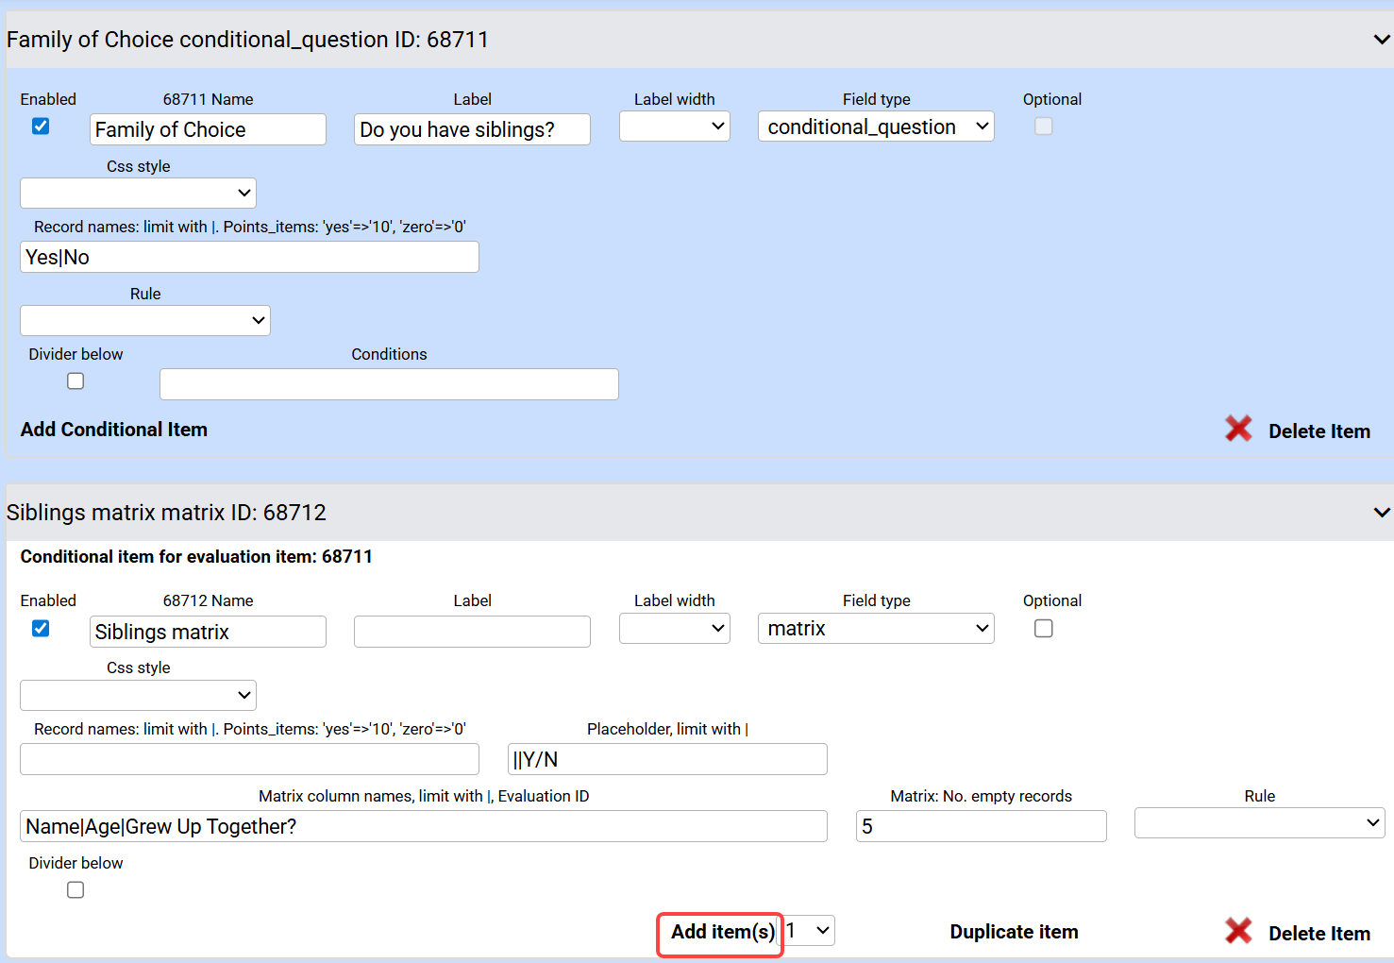Screen dimensions: 1394x963
Task: Open Css style dropdown for Siblings matrix
Action: [138, 696]
